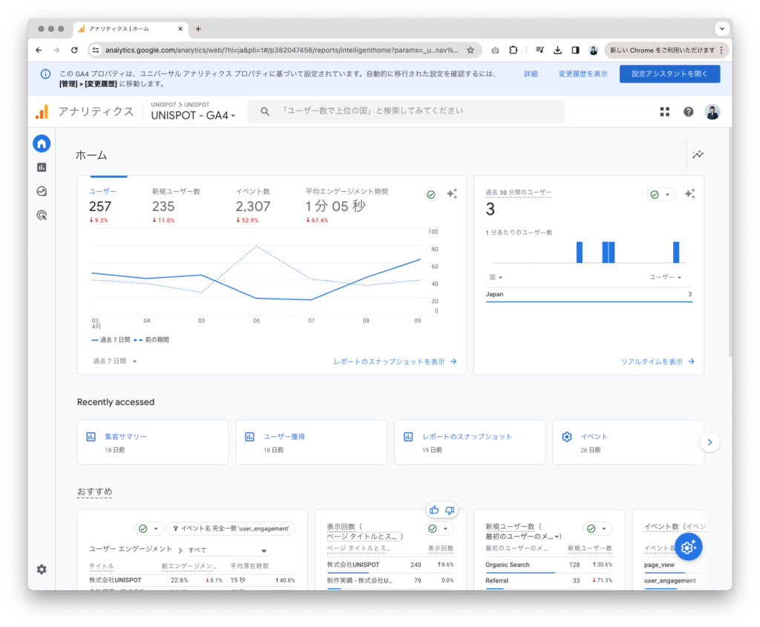Screen dimensions: 760x627
Task: Click the data quality check icon on user chart card
Action: pos(431,195)
